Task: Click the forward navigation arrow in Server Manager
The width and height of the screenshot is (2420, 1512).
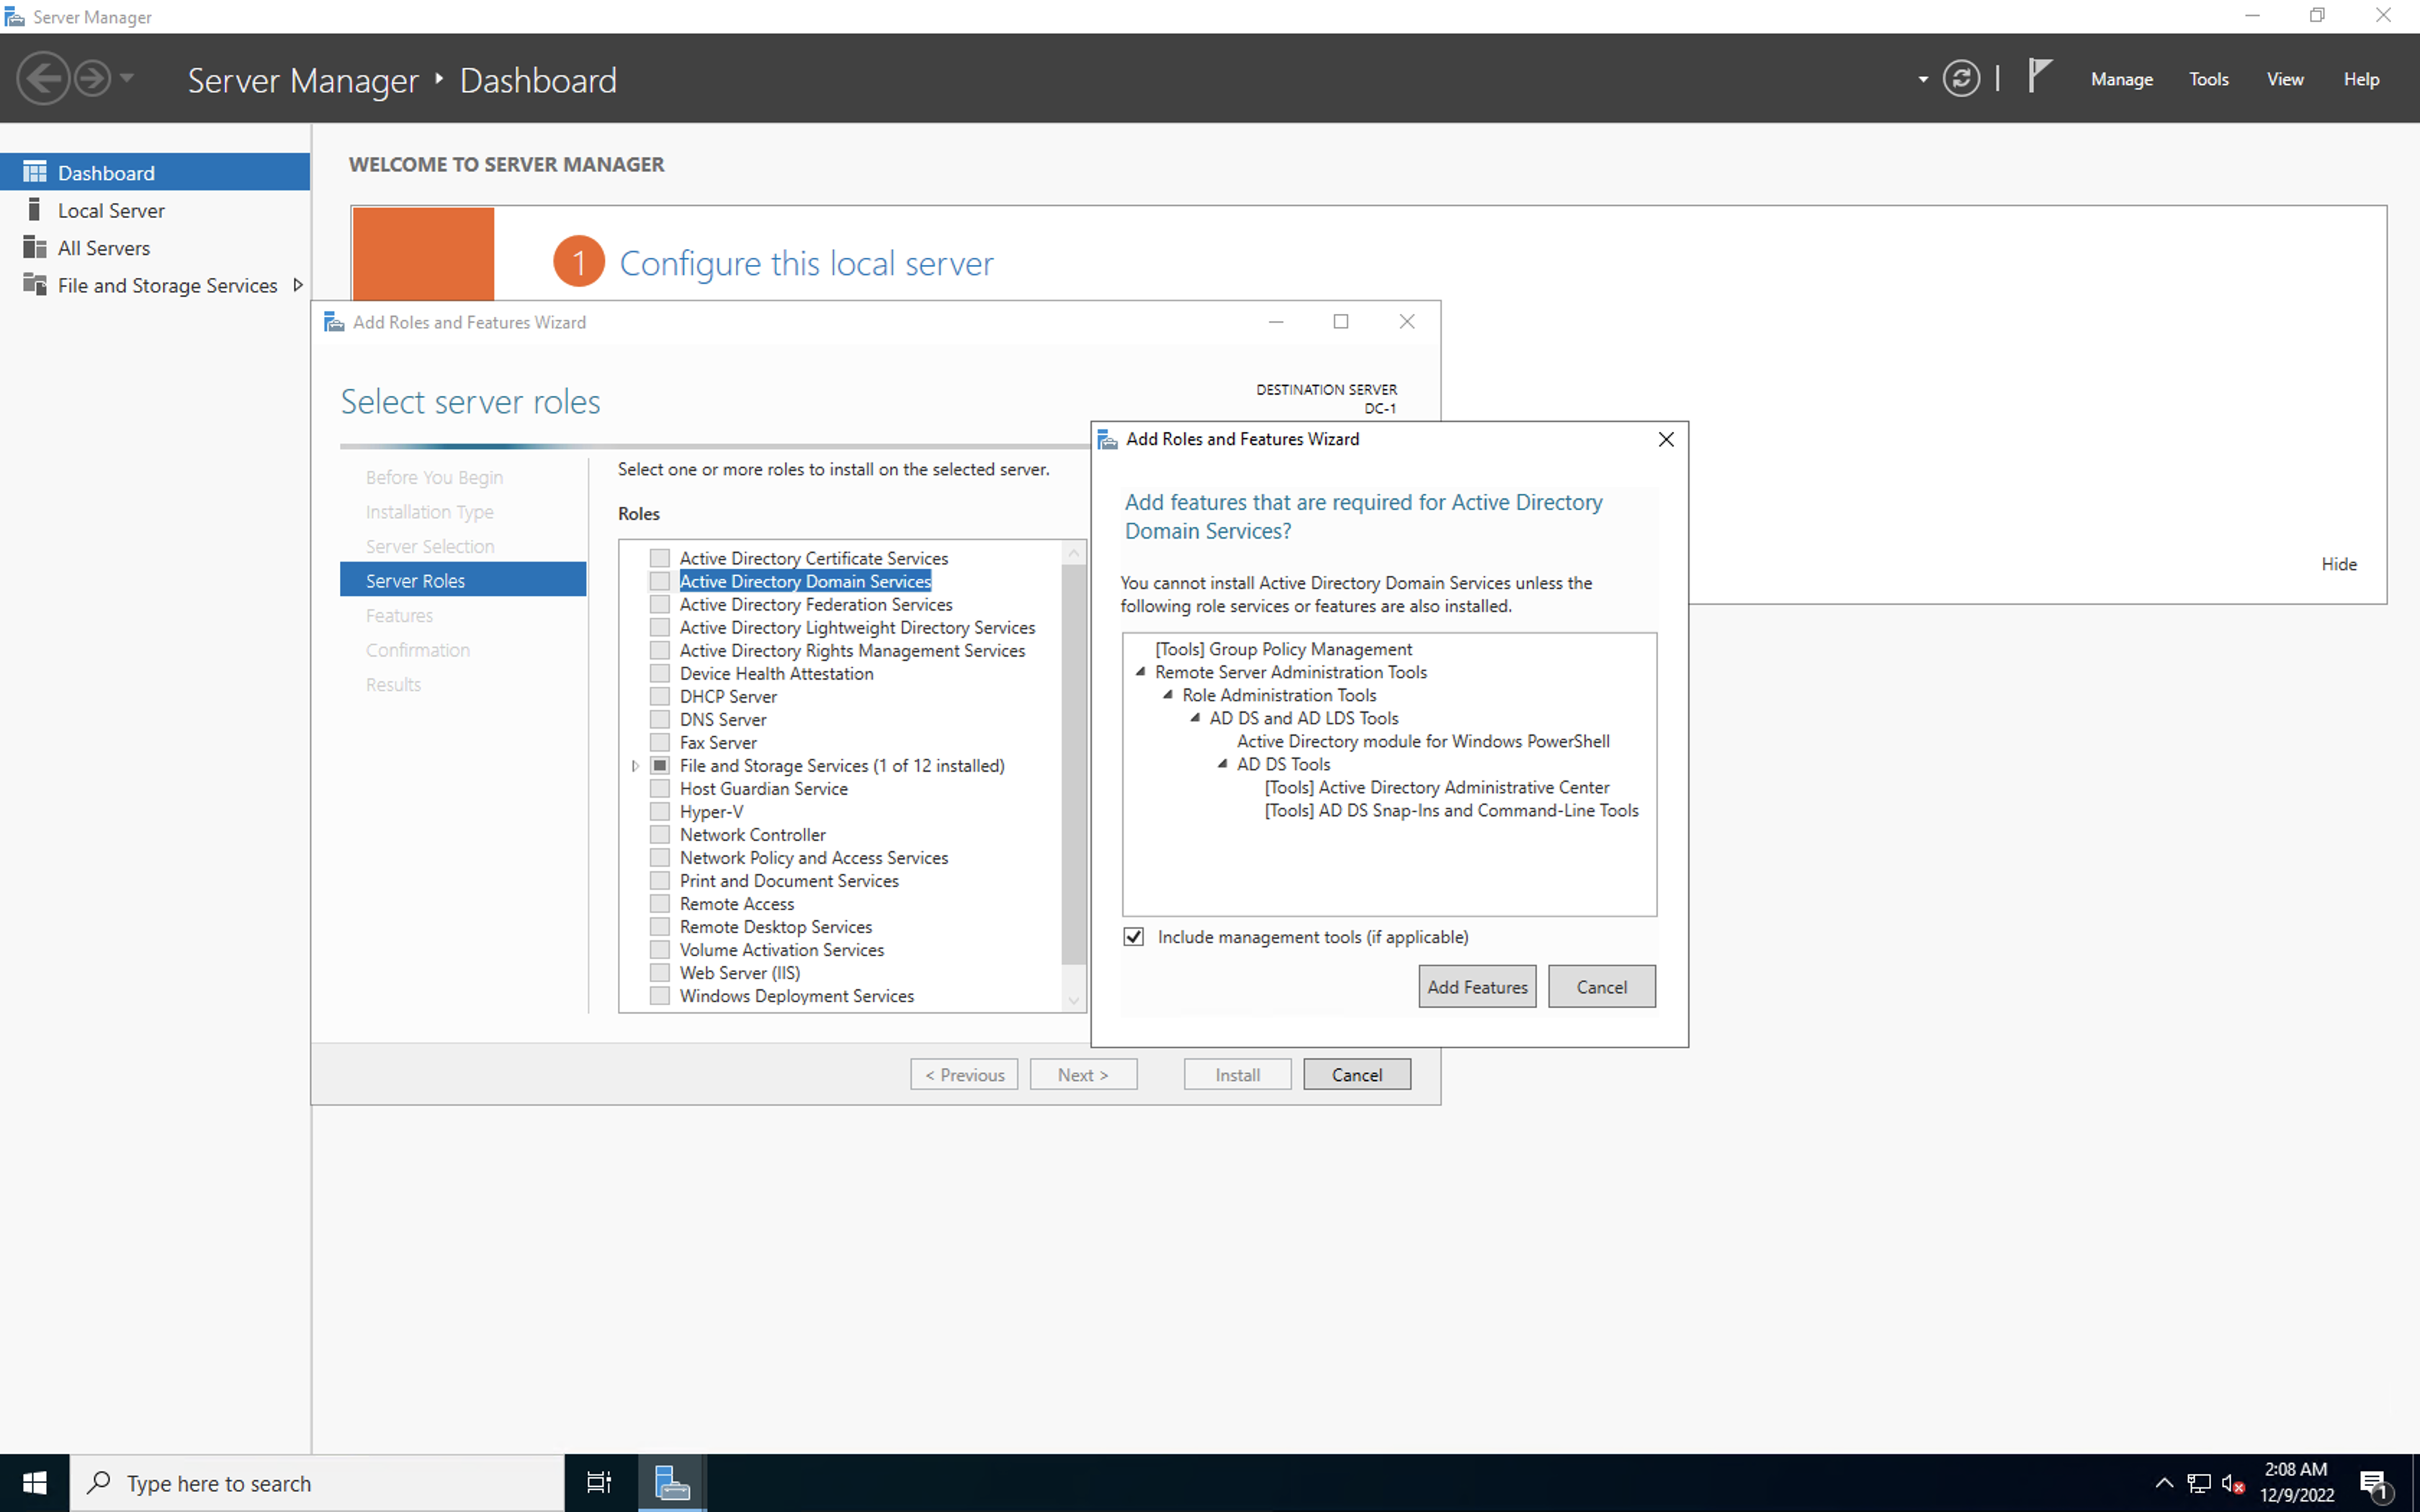Action: click(93, 78)
